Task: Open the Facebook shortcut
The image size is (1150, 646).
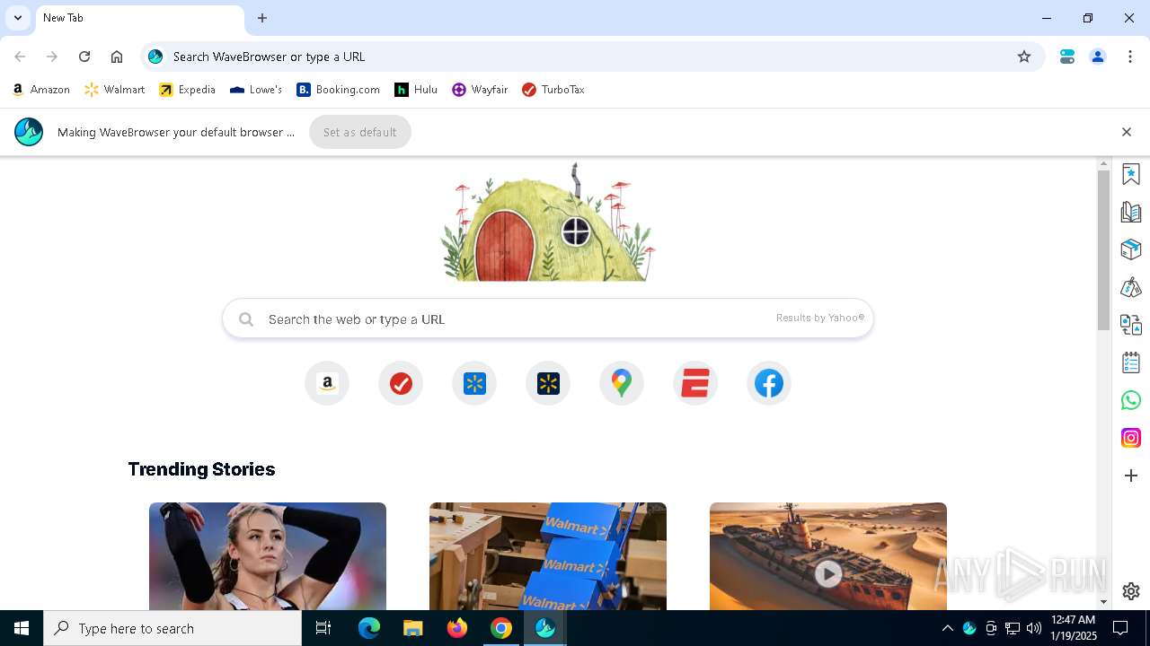Action: pyautogui.click(x=769, y=384)
